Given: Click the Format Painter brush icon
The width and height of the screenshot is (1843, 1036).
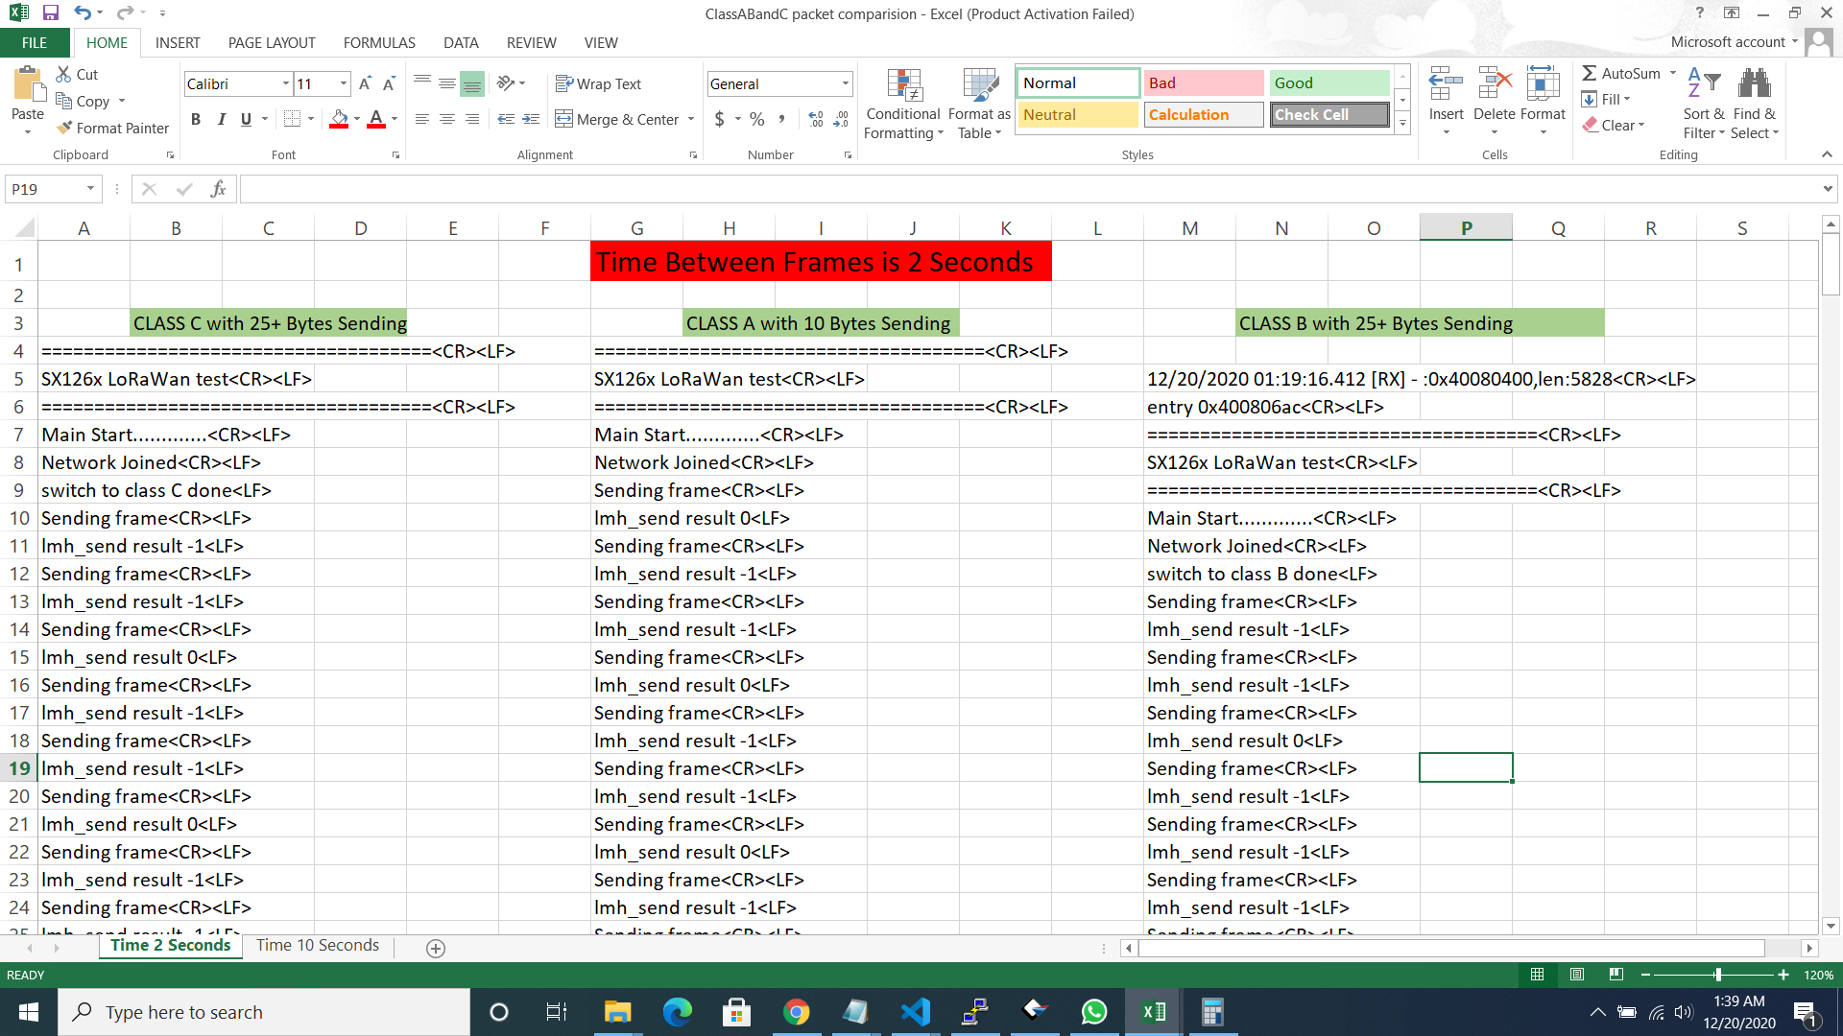Looking at the screenshot, I should [x=64, y=128].
